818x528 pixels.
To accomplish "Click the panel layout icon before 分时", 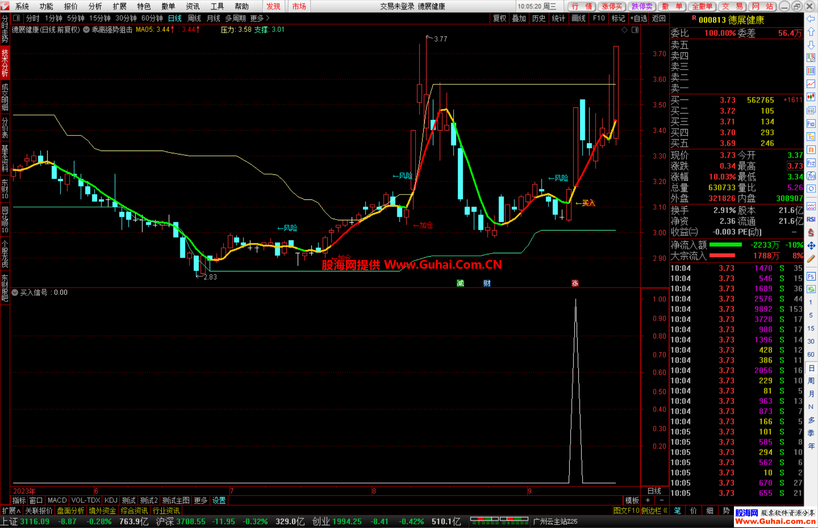I will point(16,18).
